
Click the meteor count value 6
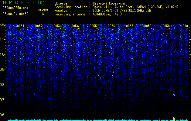[x=43, y=14]
